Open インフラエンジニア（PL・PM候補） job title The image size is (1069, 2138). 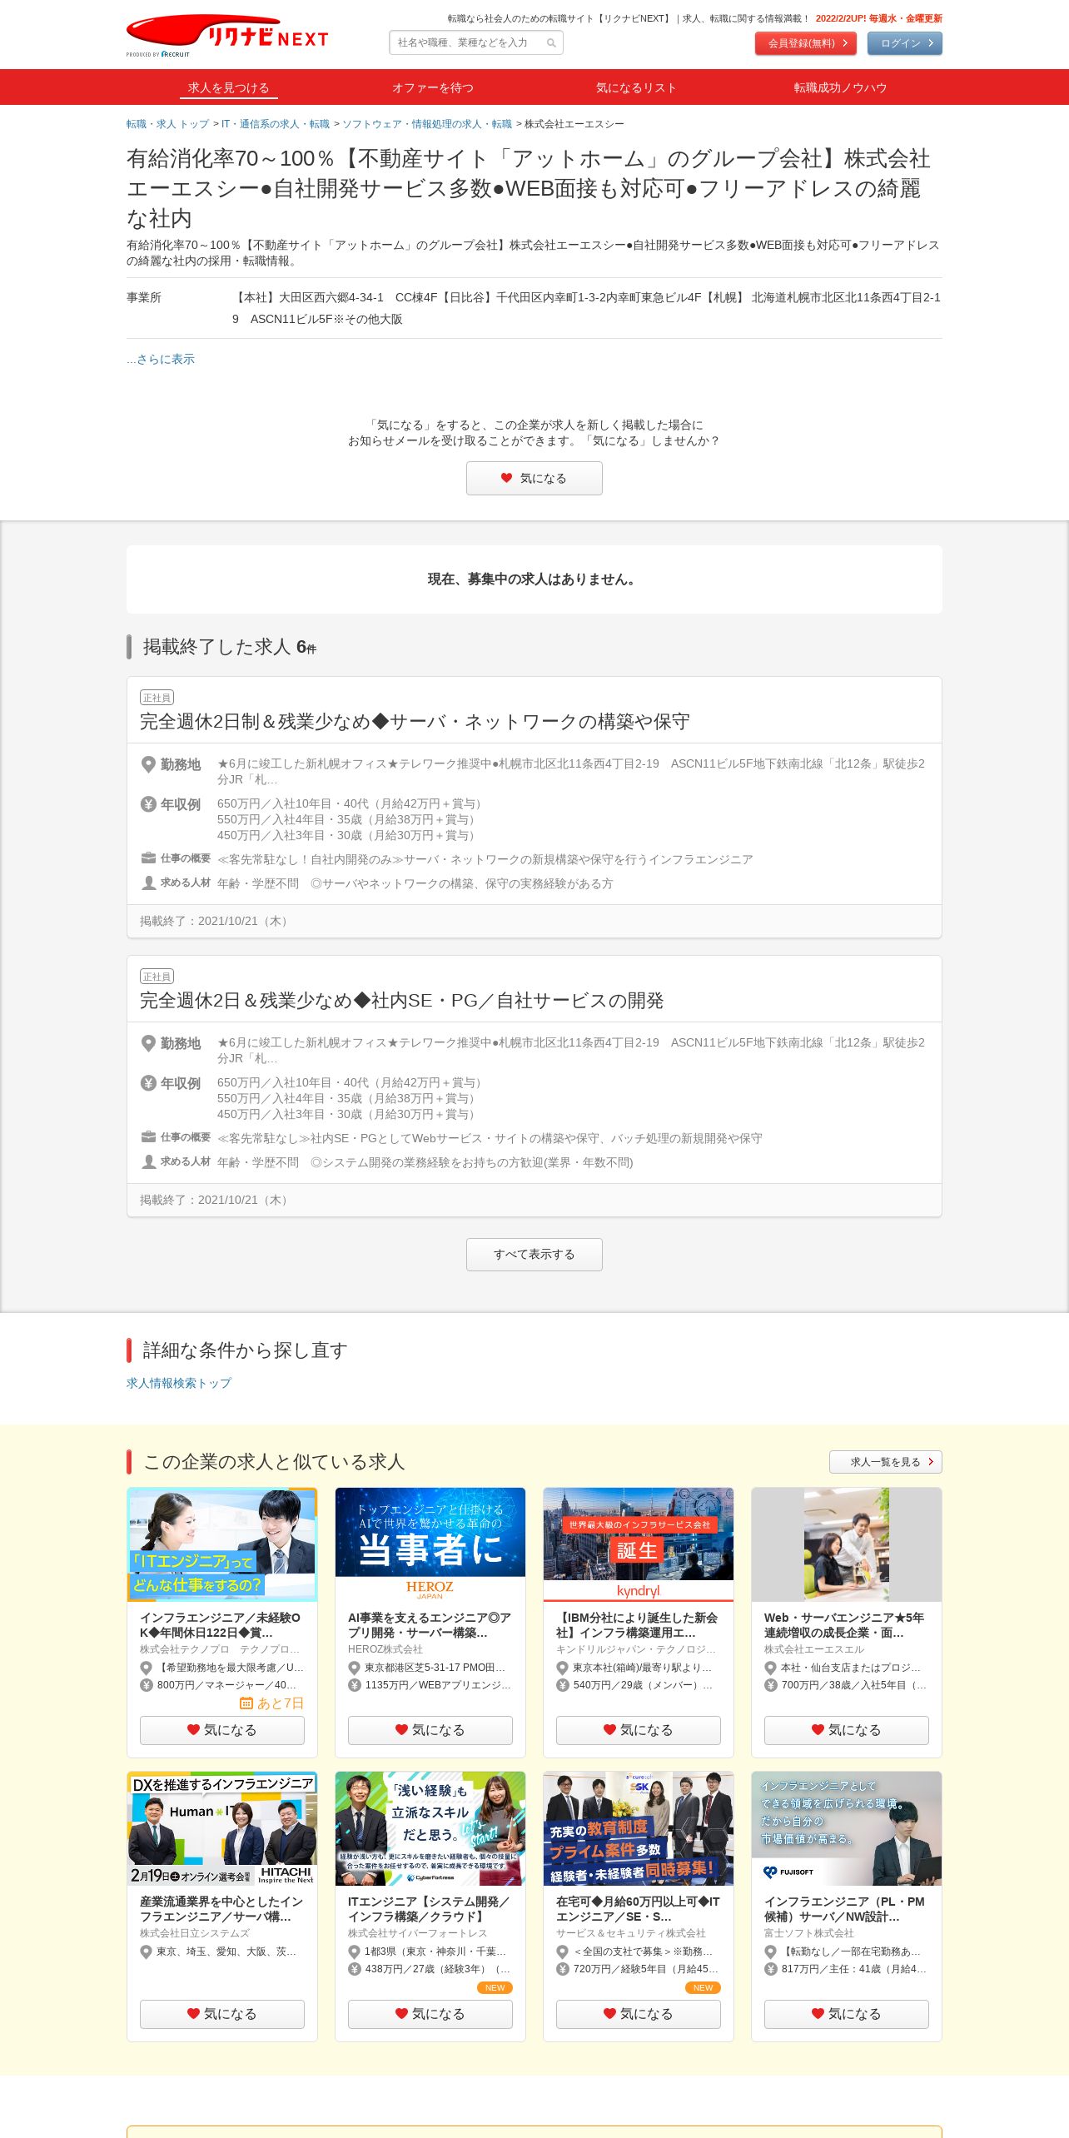844,1909
